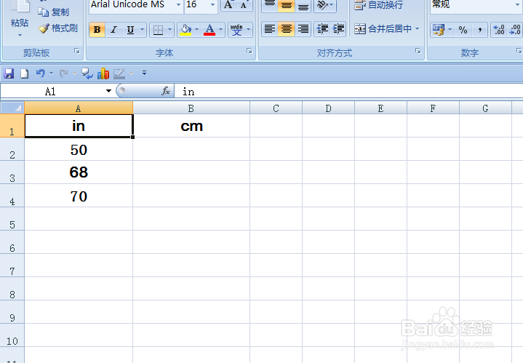Undo the last action

(x=40, y=73)
